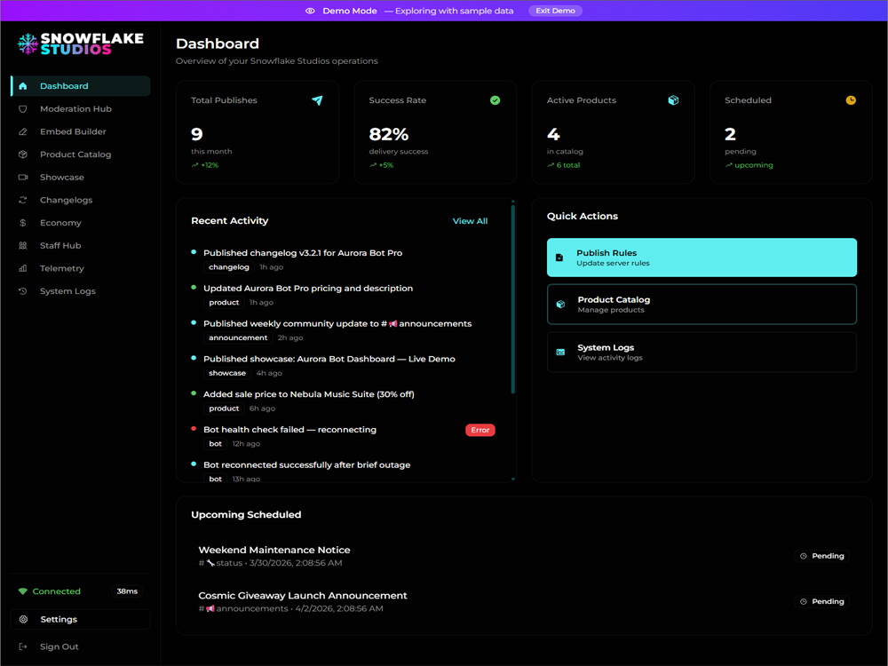Select 'Published weekly community update' activity

pyautogui.click(x=337, y=324)
